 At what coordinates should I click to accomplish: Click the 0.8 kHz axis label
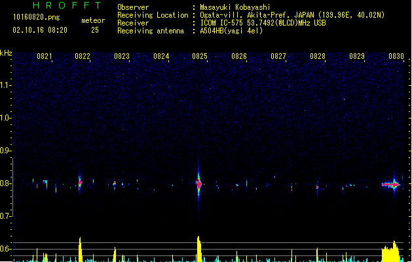click(6, 183)
